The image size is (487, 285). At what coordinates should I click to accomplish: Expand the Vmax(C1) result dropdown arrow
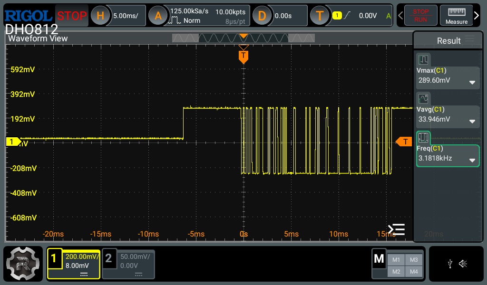(472, 82)
